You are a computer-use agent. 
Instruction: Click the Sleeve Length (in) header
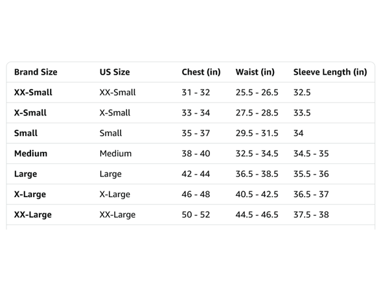click(330, 72)
